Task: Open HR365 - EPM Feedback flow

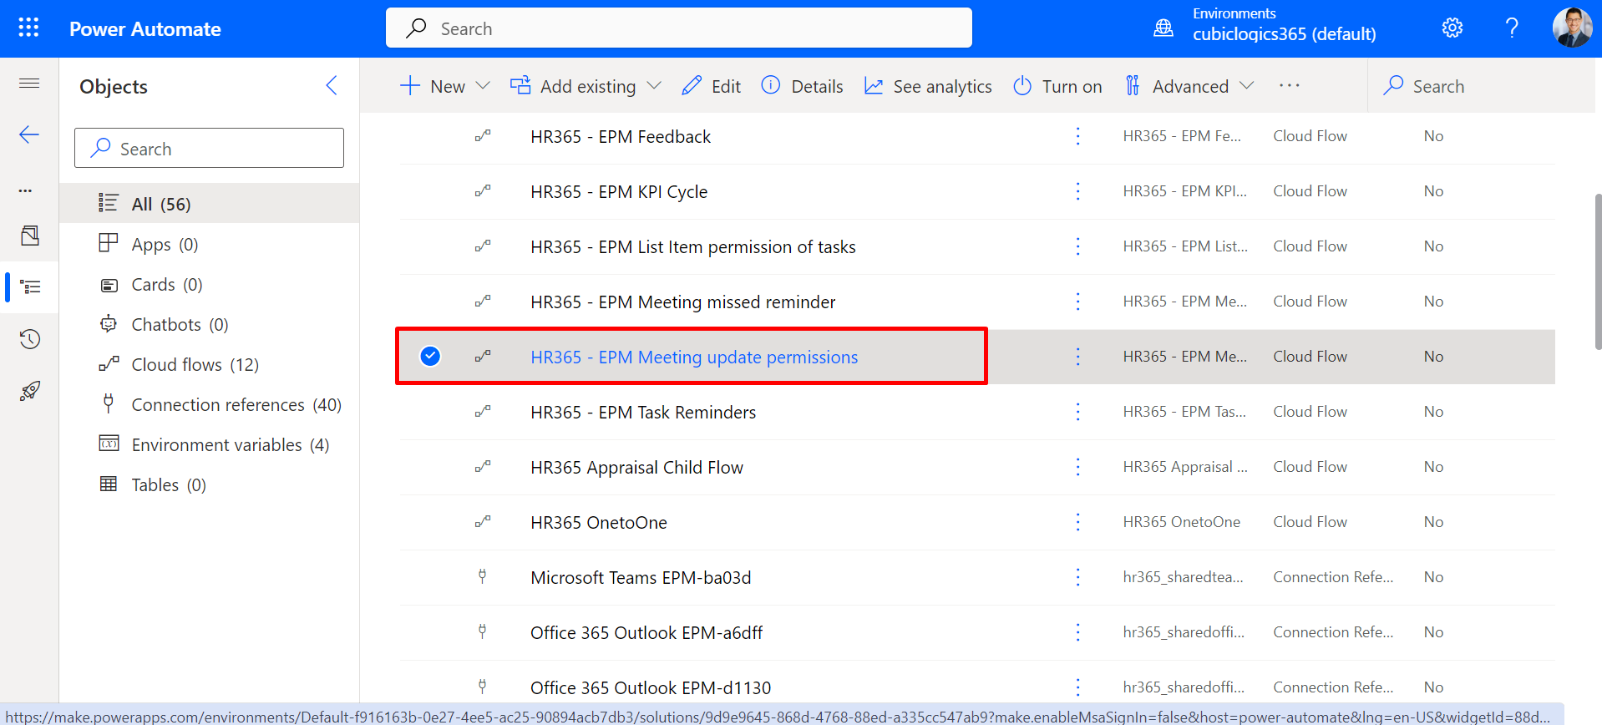Action: coord(621,136)
